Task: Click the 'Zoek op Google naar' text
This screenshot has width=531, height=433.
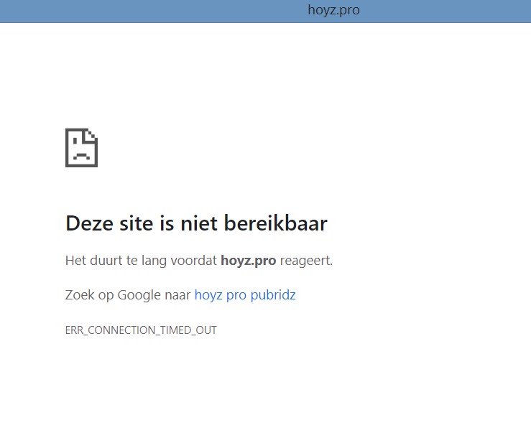Action: pos(128,295)
